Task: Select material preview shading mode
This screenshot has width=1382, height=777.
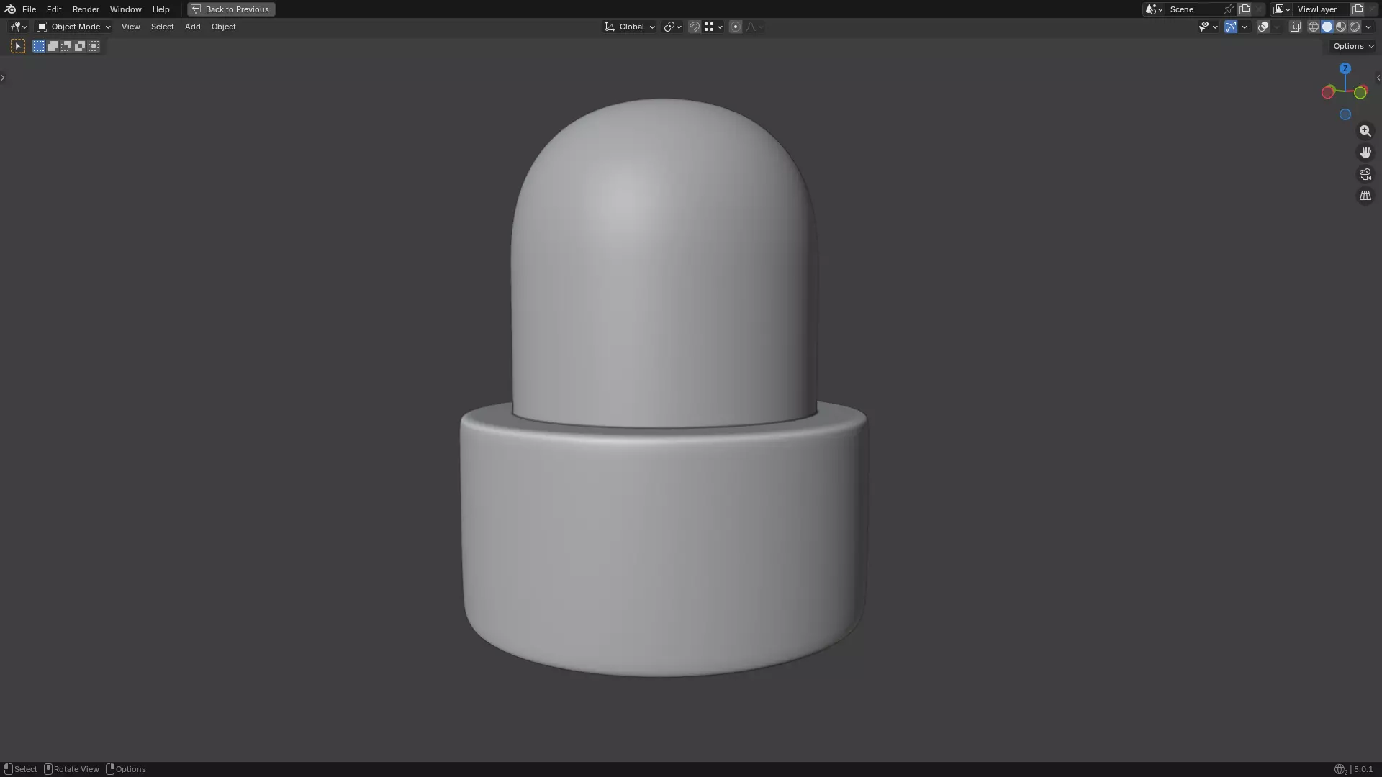Action: (1341, 27)
